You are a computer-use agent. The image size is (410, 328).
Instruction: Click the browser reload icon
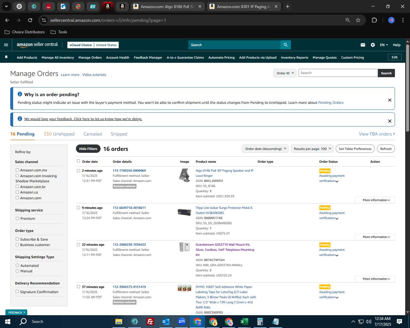(x=30, y=20)
